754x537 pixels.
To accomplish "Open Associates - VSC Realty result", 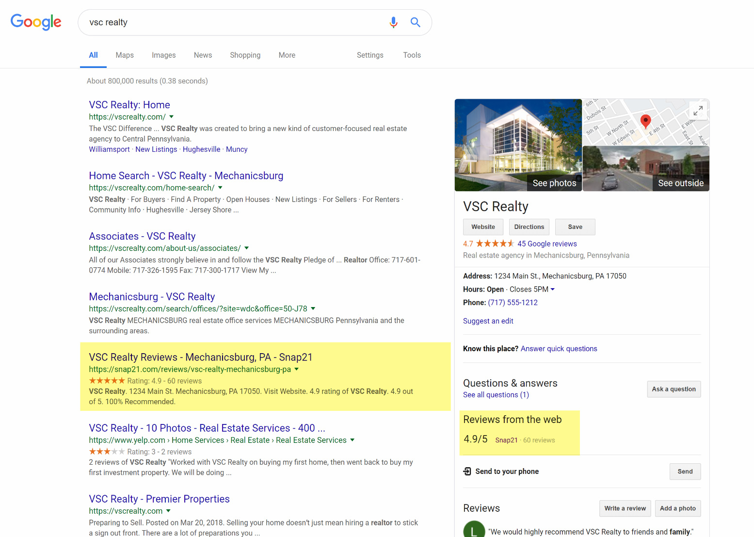I will click(x=142, y=236).
